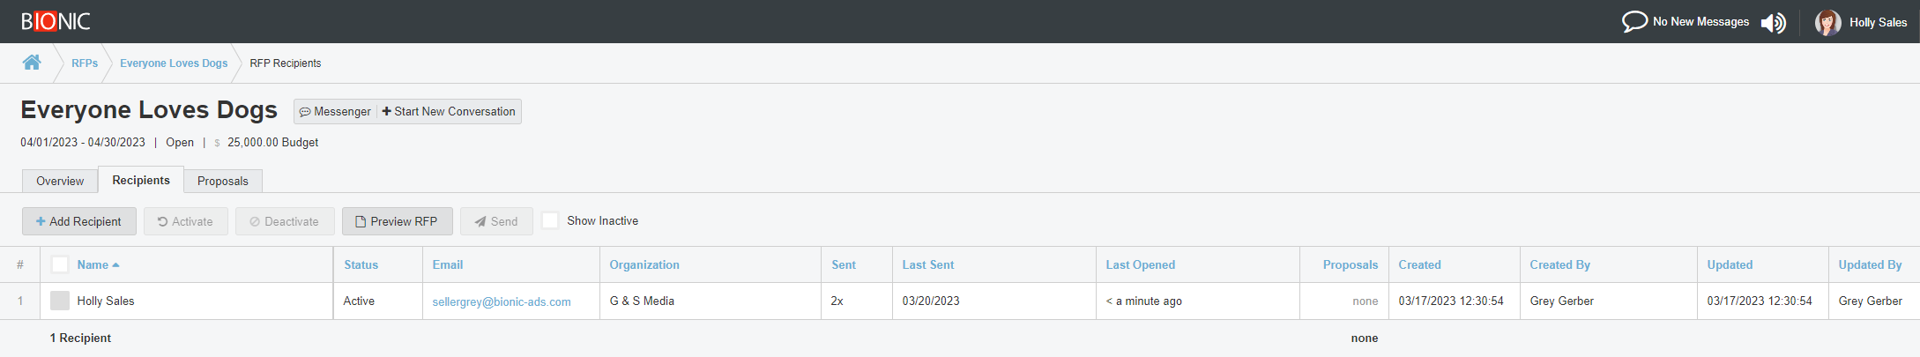Switch to the Overview tab
The image size is (1920, 357).
pos(60,181)
